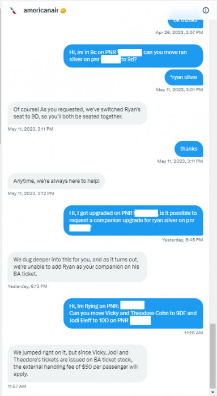Open the americanair profile name
Image resolution: width=217 pixels, height=396 pixels.
(x=41, y=10)
